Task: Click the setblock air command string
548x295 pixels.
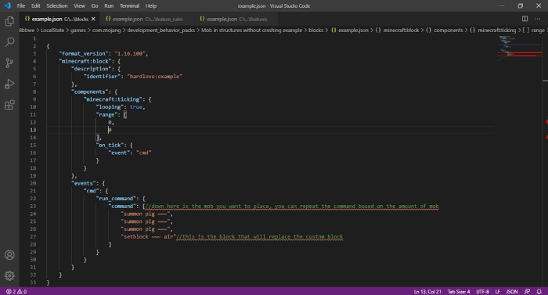Action: [x=149, y=236]
